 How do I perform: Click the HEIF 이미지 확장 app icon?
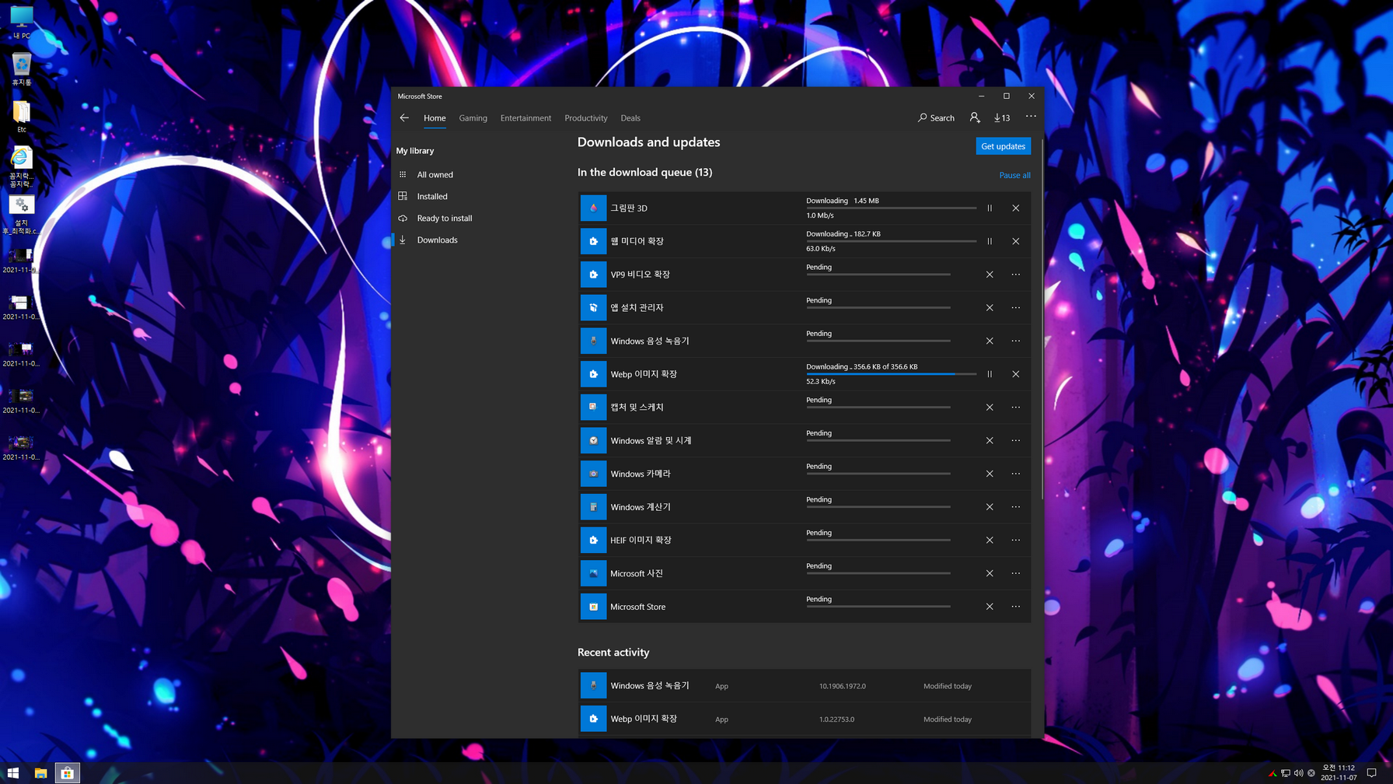point(593,540)
